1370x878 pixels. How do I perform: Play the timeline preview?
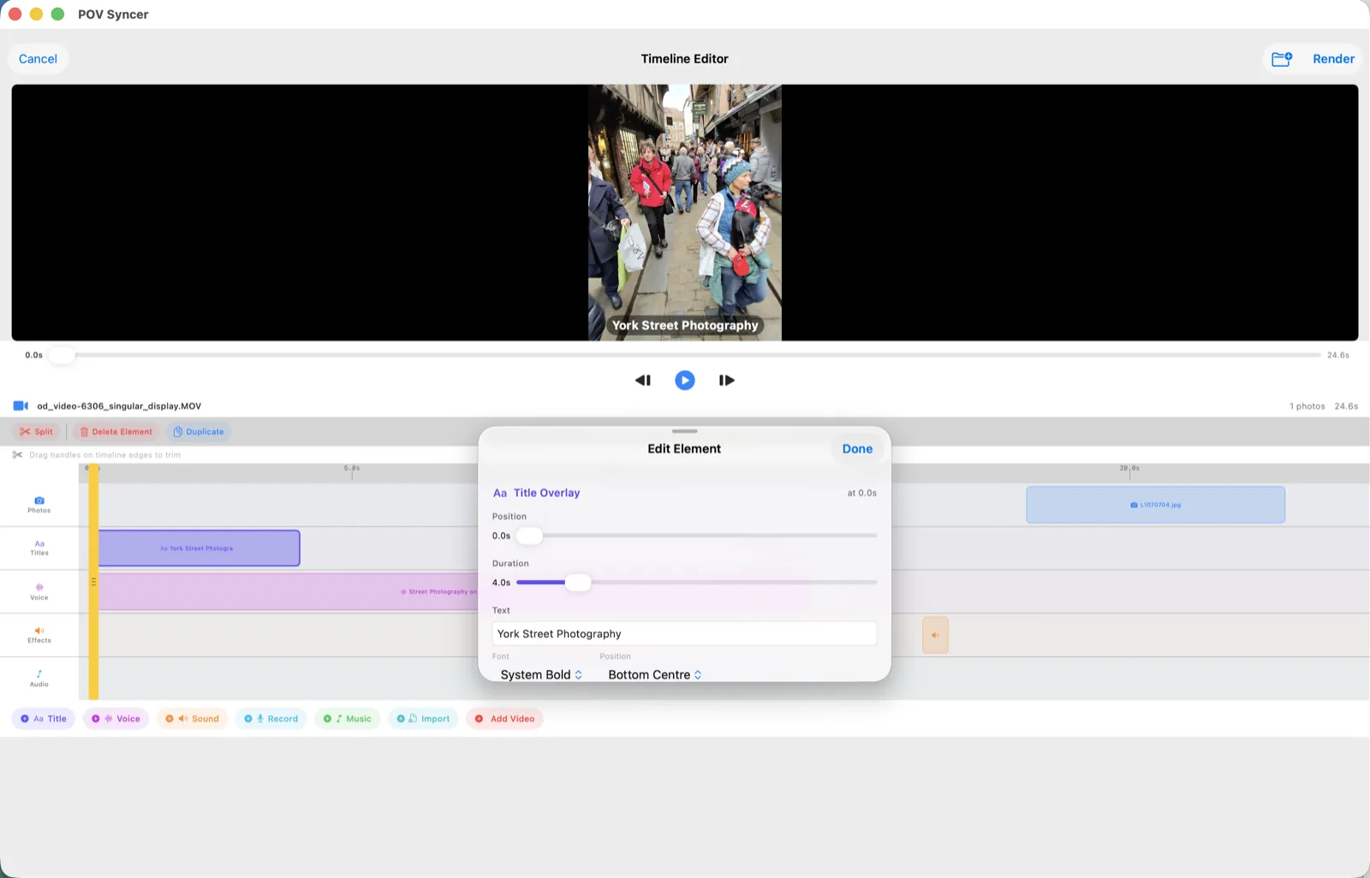click(684, 380)
